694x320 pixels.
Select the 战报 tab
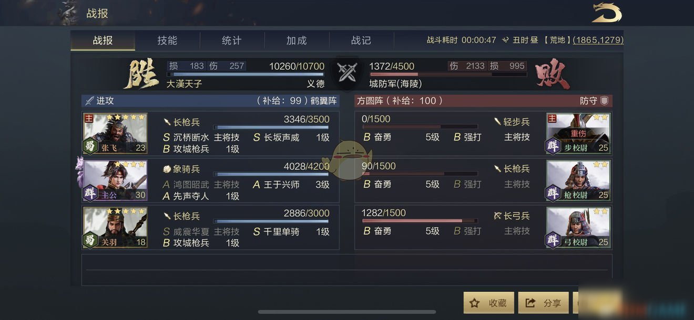coord(103,40)
